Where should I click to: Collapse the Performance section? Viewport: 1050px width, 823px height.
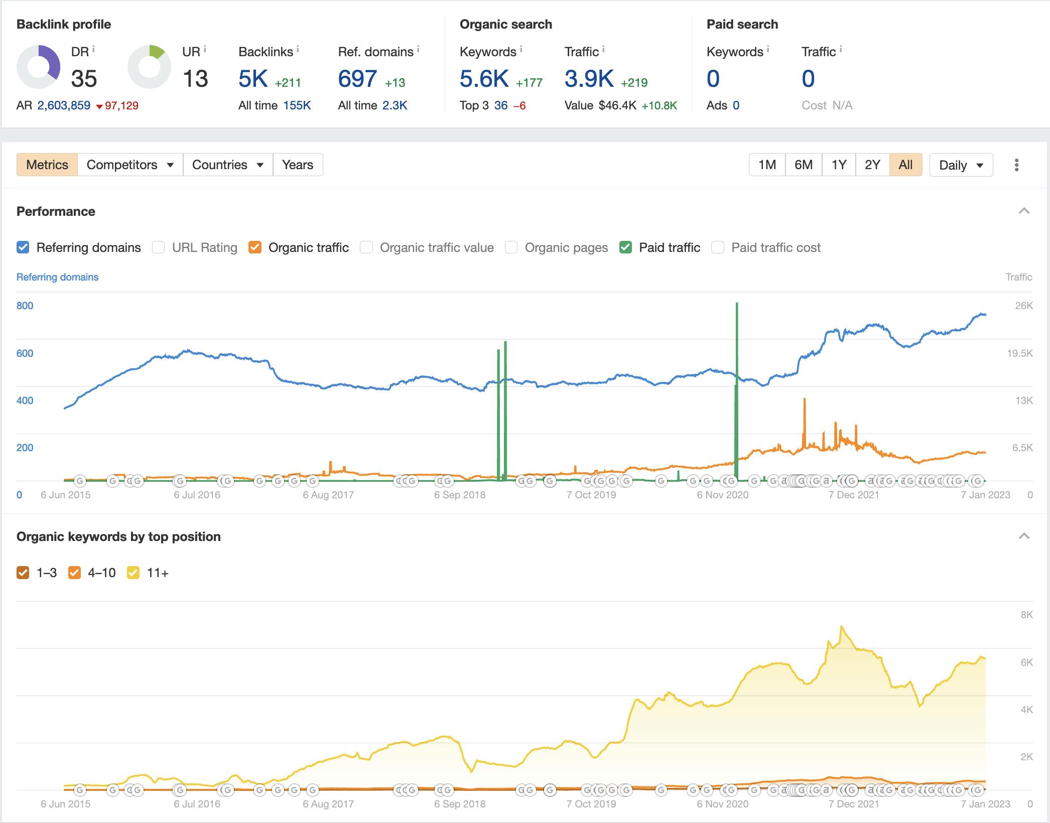click(1024, 211)
